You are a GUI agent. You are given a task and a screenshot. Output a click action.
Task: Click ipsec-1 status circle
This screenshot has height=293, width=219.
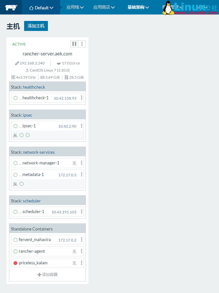click(x=15, y=126)
